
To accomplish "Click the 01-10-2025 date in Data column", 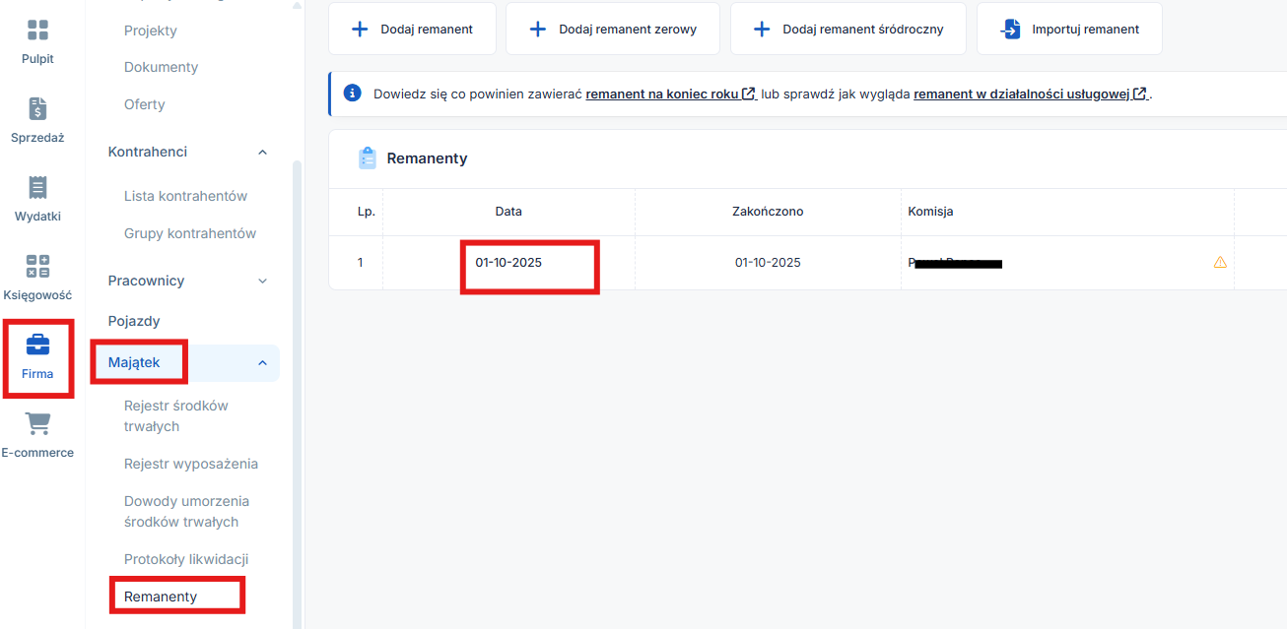I will click(508, 263).
